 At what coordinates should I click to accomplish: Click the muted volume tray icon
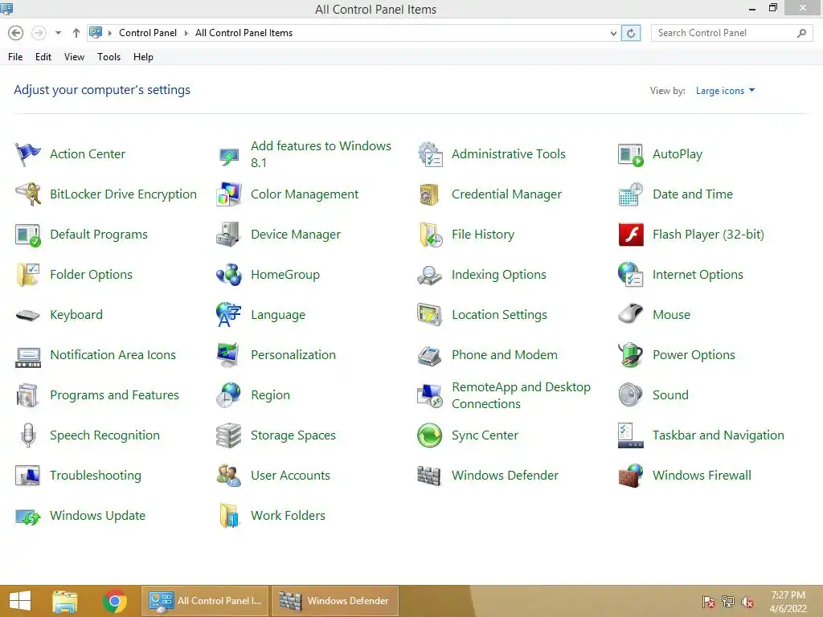tap(747, 602)
